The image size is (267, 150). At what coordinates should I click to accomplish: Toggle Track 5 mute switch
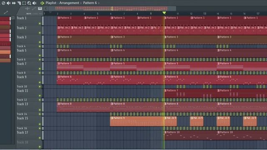(x=40, y=55)
